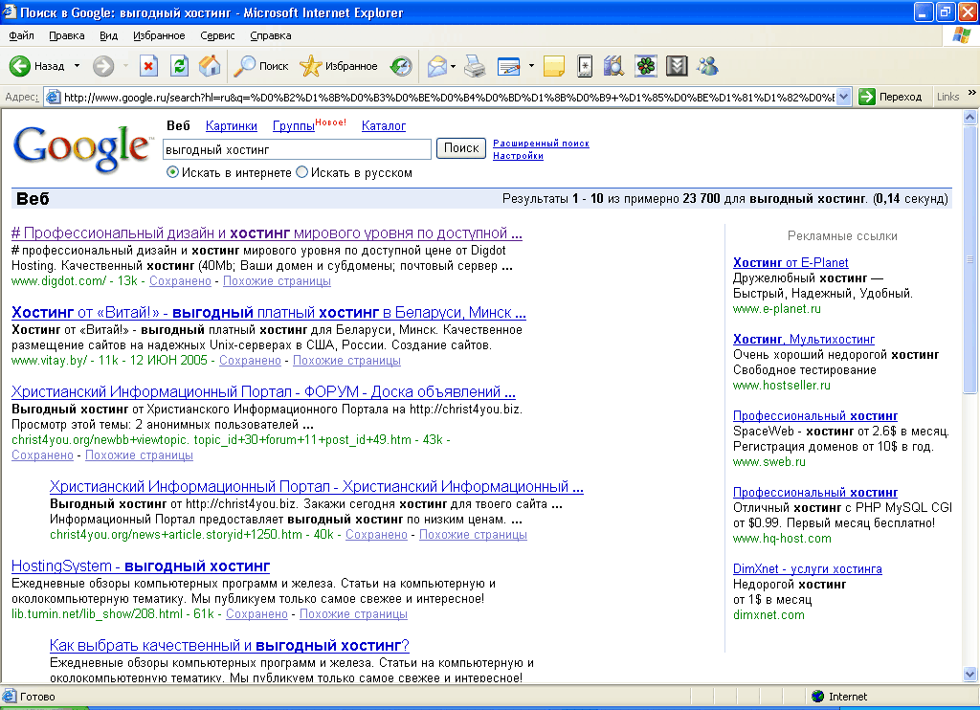Screen dimensions: 980x710
Task: Open the Сервис menu
Action: pyautogui.click(x=217, y=35)
